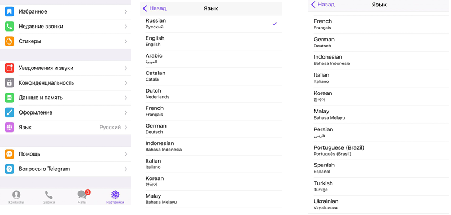Image resolution: width=451 pixels, height=215 pixels.
Task: Expand the Уведомления и звуки chevron
Action: coord(126,68)
